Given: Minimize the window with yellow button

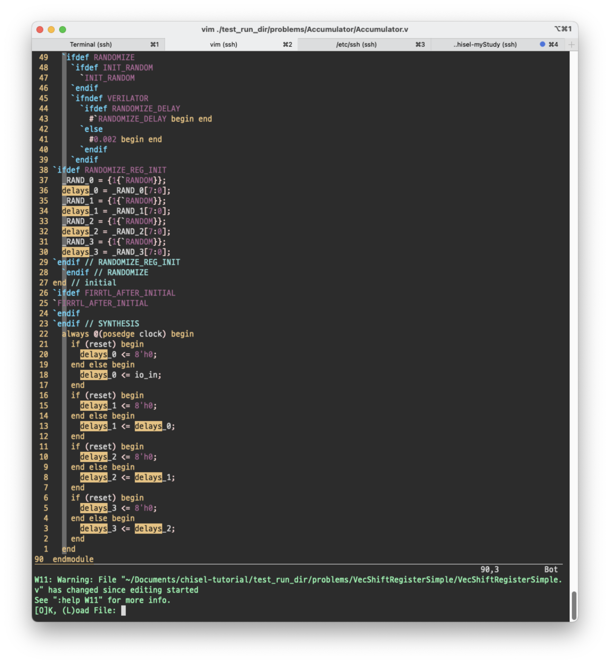Looking at the screenshot, I should 51,30.
